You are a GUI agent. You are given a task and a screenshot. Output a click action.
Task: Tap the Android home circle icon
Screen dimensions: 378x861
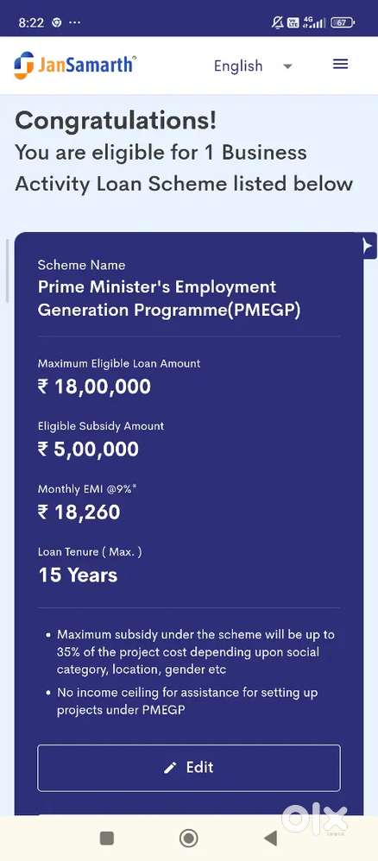pyautogui.click(x=188, y=838)
